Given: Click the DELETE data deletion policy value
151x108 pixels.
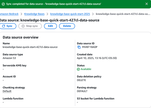Looking at the screenshot, I should tap(81, 80).
